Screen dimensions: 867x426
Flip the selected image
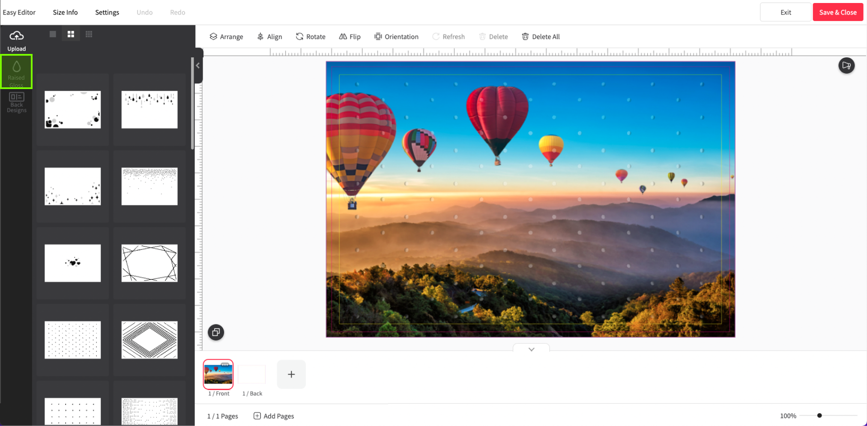point(350,37)
